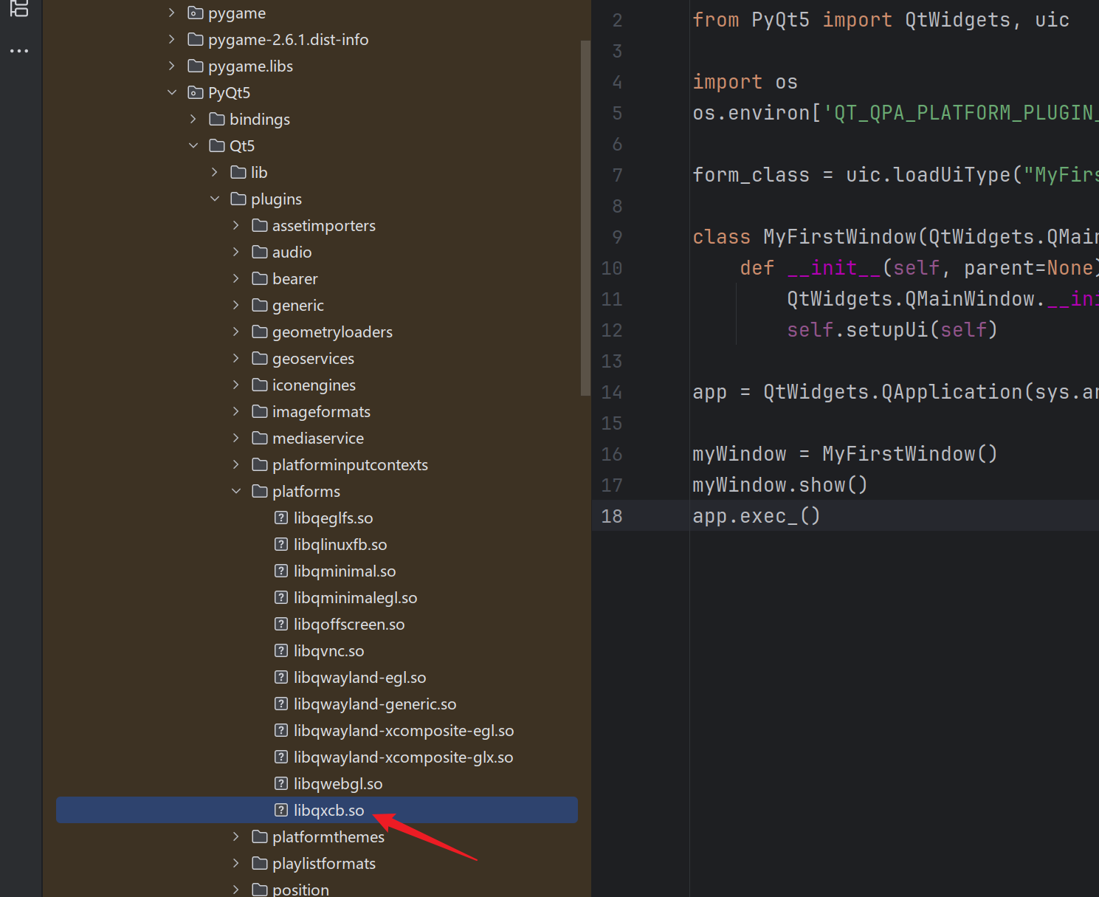Select libqwayland-xcomposite-egl.so file

tap(404, 730)
